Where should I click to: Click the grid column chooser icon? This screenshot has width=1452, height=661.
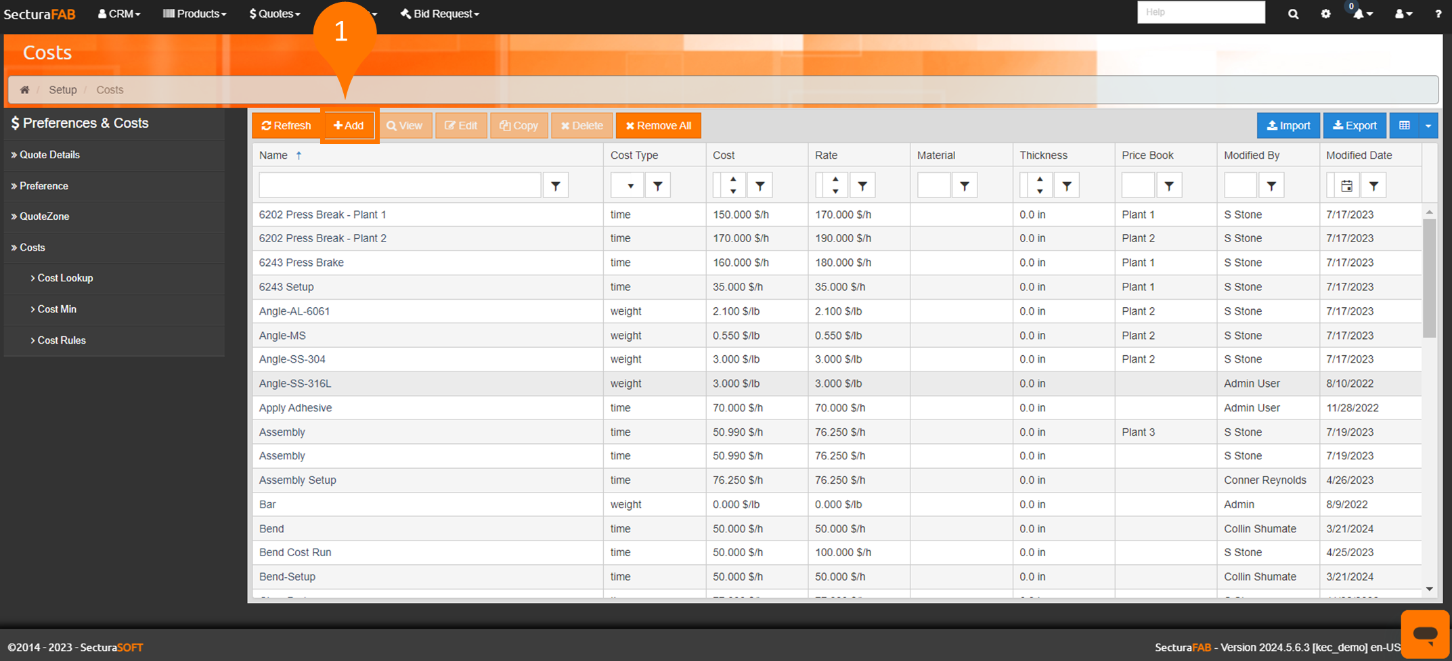pos(1404,126)
